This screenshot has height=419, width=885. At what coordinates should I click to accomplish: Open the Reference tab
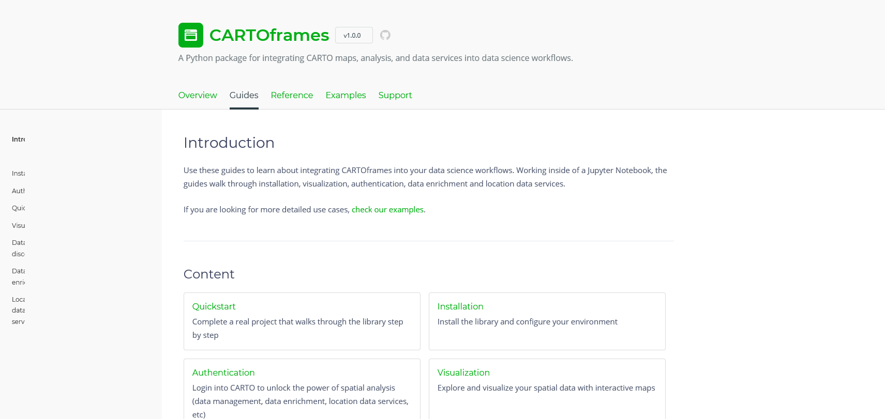[x=292, y=95]
